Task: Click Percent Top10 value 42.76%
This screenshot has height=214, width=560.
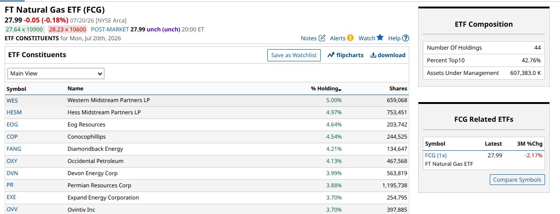Action: (x=531, y=60)
